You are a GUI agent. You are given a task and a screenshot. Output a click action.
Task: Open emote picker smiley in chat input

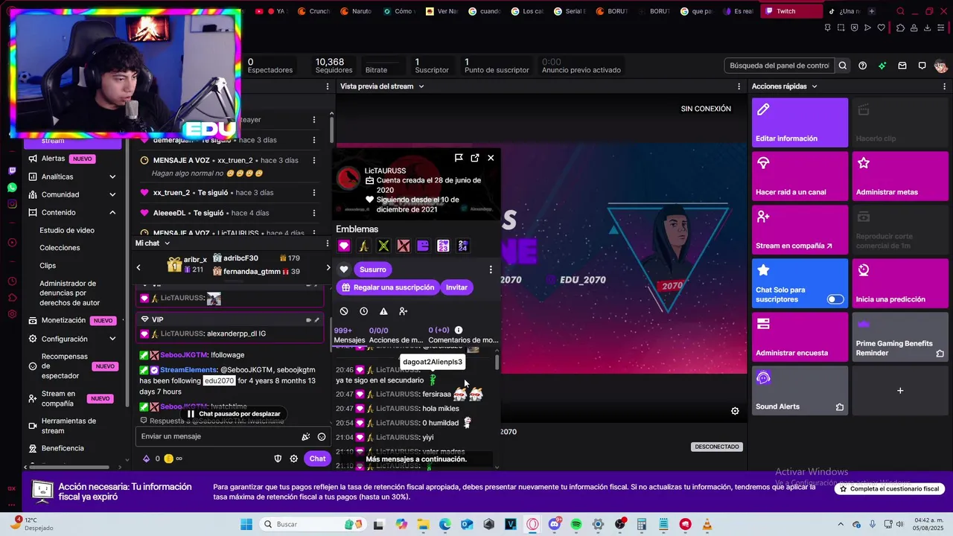click(x=322, y=437)
